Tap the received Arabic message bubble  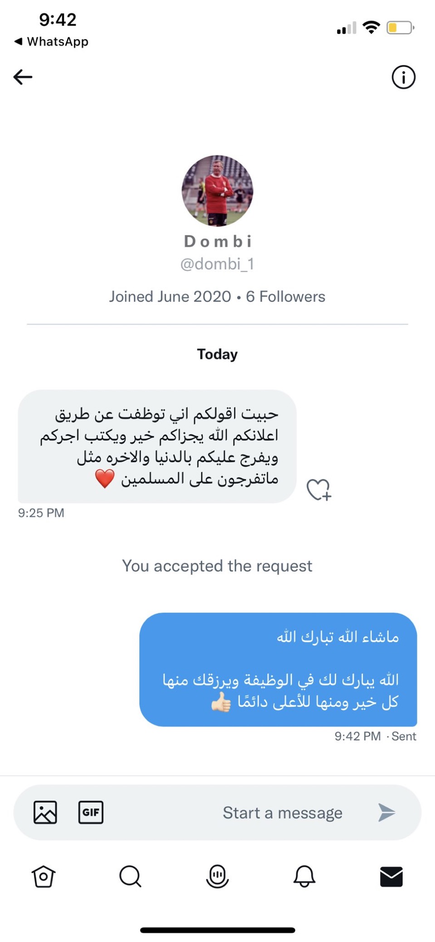coord(157,446)
